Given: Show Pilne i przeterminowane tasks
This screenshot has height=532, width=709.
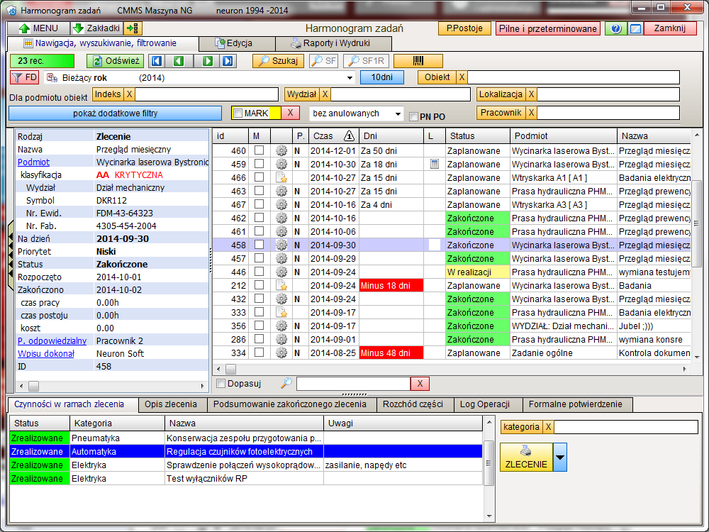Looking at the screenshot, I should click(x=548, y=28).
